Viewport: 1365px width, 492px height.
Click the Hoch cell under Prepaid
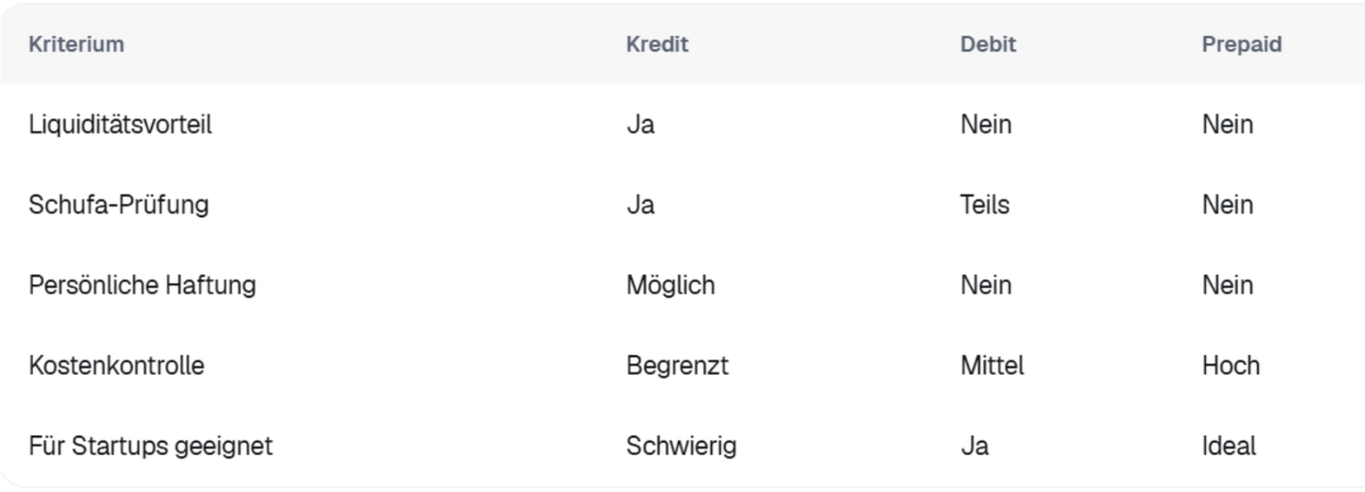click(x=1230, y=366)
